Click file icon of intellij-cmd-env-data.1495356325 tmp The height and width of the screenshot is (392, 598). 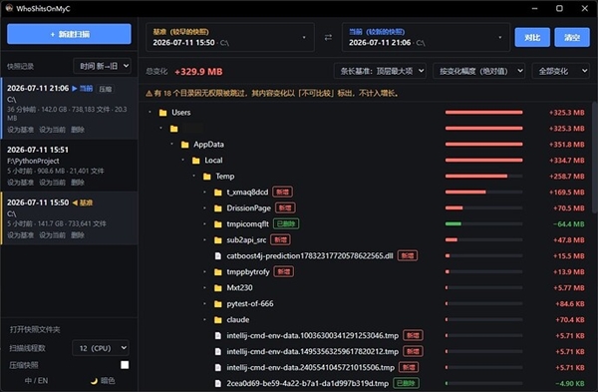(218, 352)
